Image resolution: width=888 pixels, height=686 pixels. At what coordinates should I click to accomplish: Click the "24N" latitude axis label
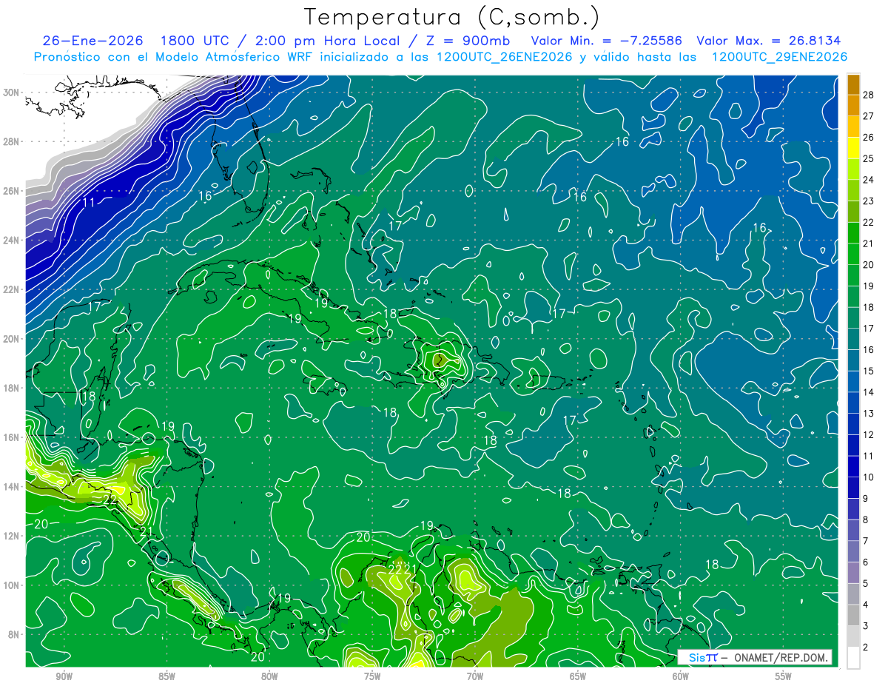[x=11, y=240]
